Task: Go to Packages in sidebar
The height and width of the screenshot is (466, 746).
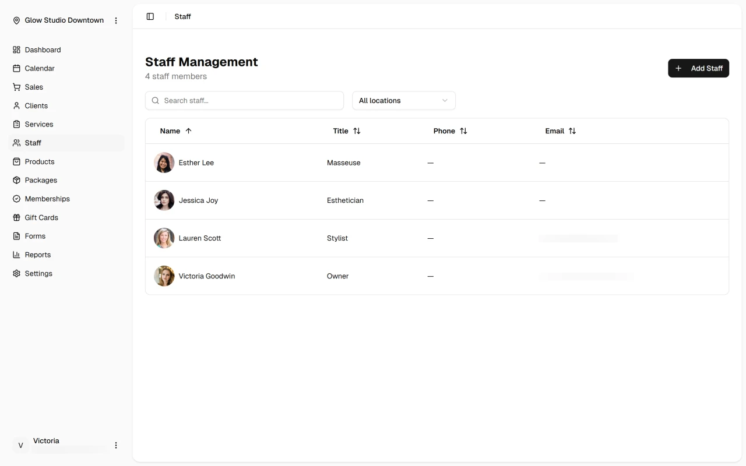Action: coord(66,180)
